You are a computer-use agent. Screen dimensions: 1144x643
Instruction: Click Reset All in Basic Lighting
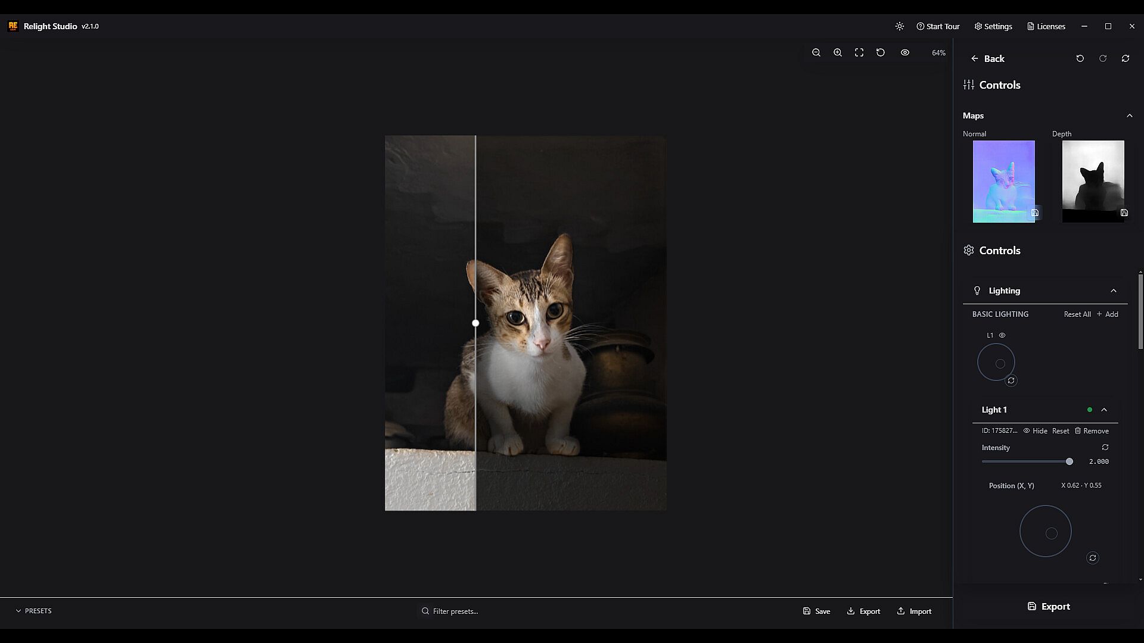pos(1077,314)
